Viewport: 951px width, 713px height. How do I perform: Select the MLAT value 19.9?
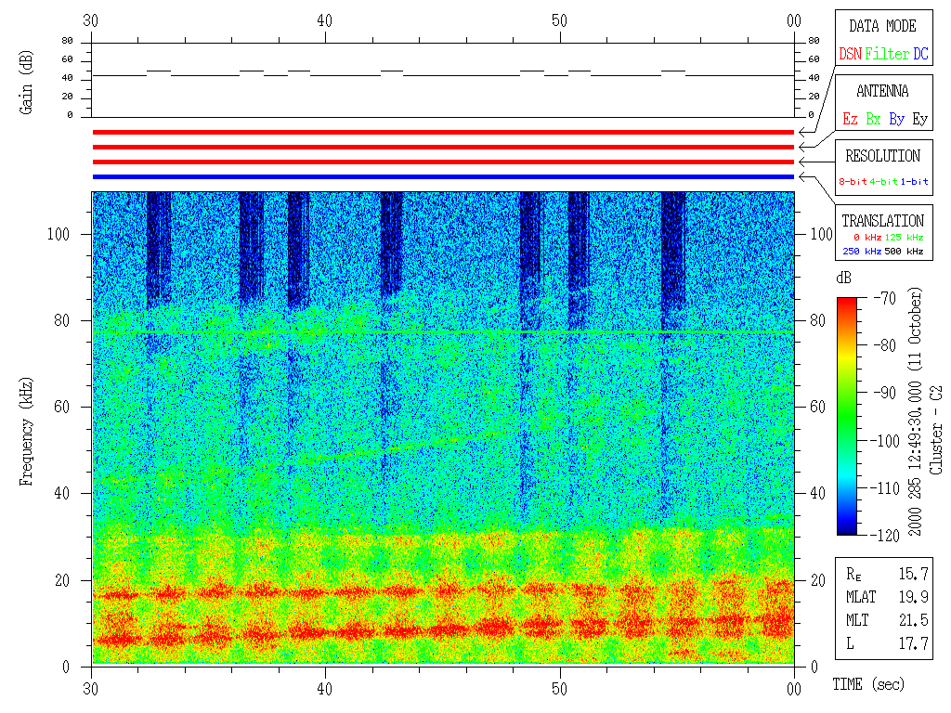tap(911, 597)
